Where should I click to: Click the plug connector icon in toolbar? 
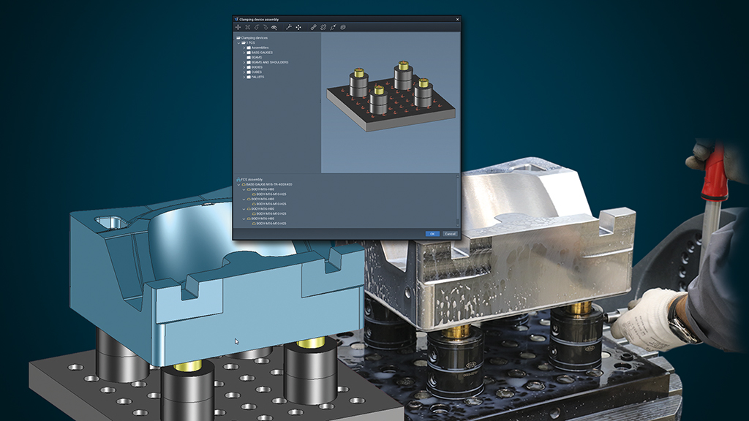pyautogui.click(x=333, y=27)
